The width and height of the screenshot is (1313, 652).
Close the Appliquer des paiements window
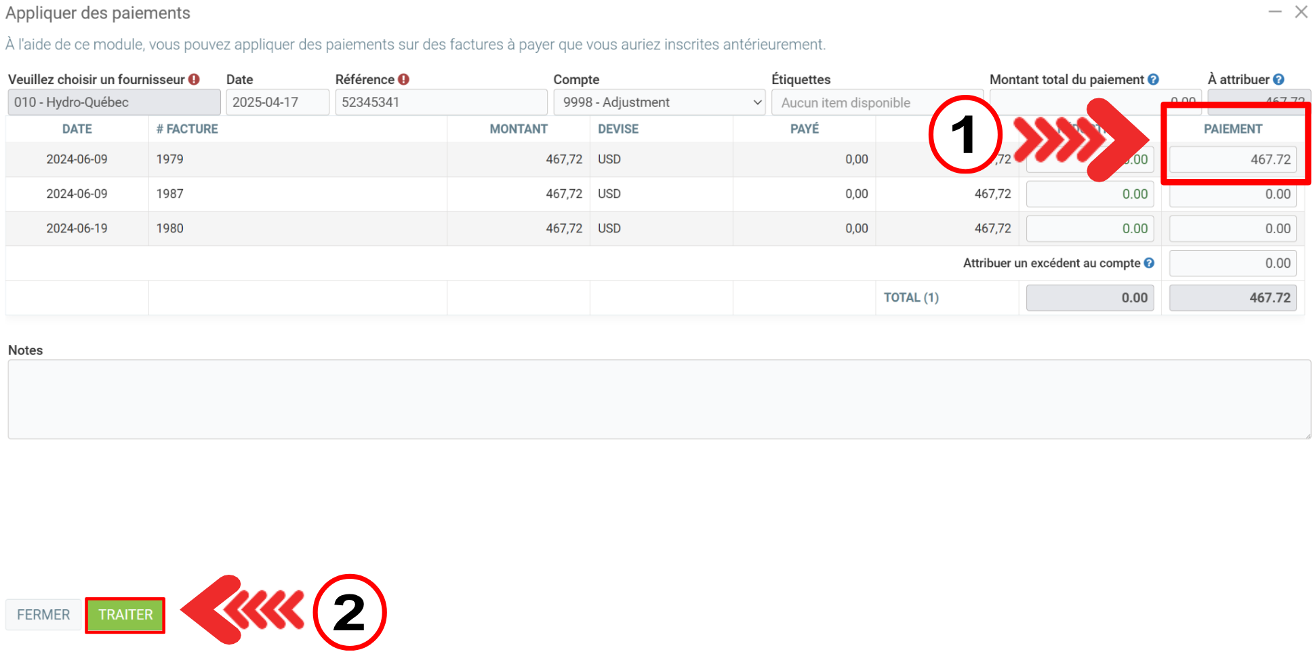pos(1301,12)
